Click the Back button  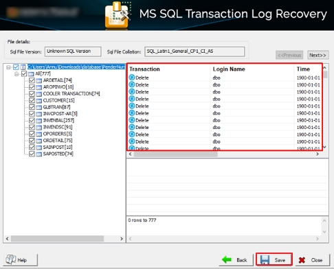point(236,260)
